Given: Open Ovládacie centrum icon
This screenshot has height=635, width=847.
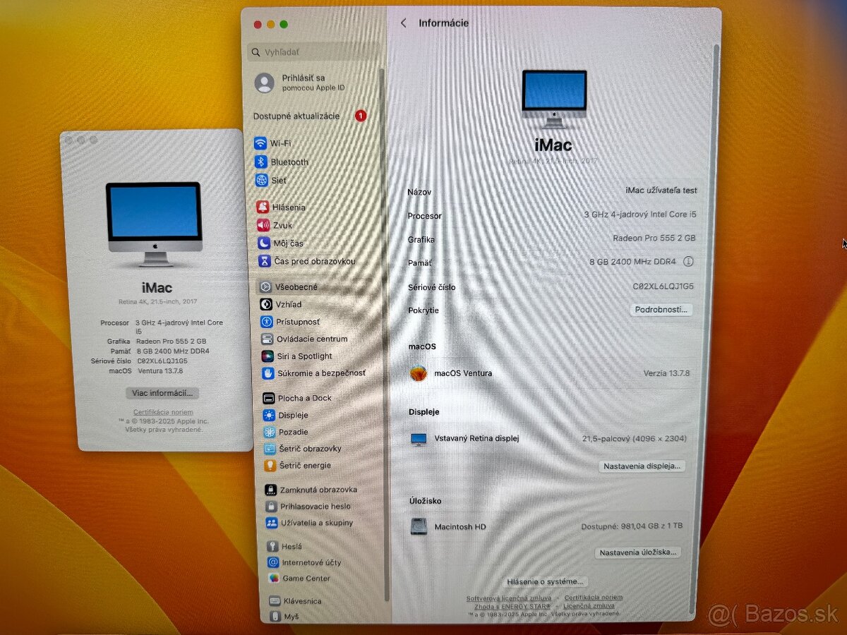Looking at the screenshot, I should [x=267, y=339].
